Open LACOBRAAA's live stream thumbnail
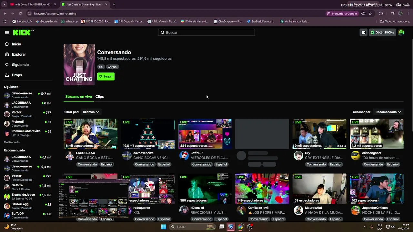Viewport: 413px width, 232px height. [x=90, y=134]
